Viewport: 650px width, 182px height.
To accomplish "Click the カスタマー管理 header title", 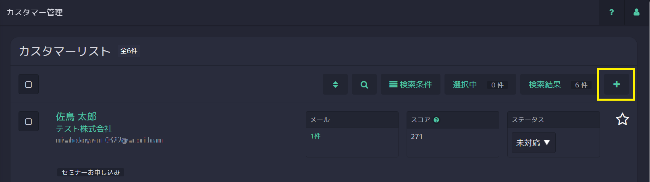I will coord(35,12).
